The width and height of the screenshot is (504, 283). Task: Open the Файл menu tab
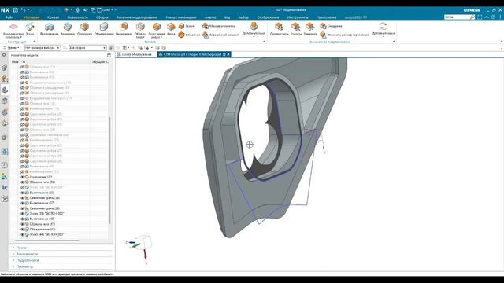coord(9,17)
